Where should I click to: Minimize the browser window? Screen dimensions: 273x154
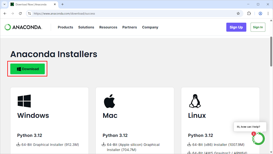pos(248,4)
